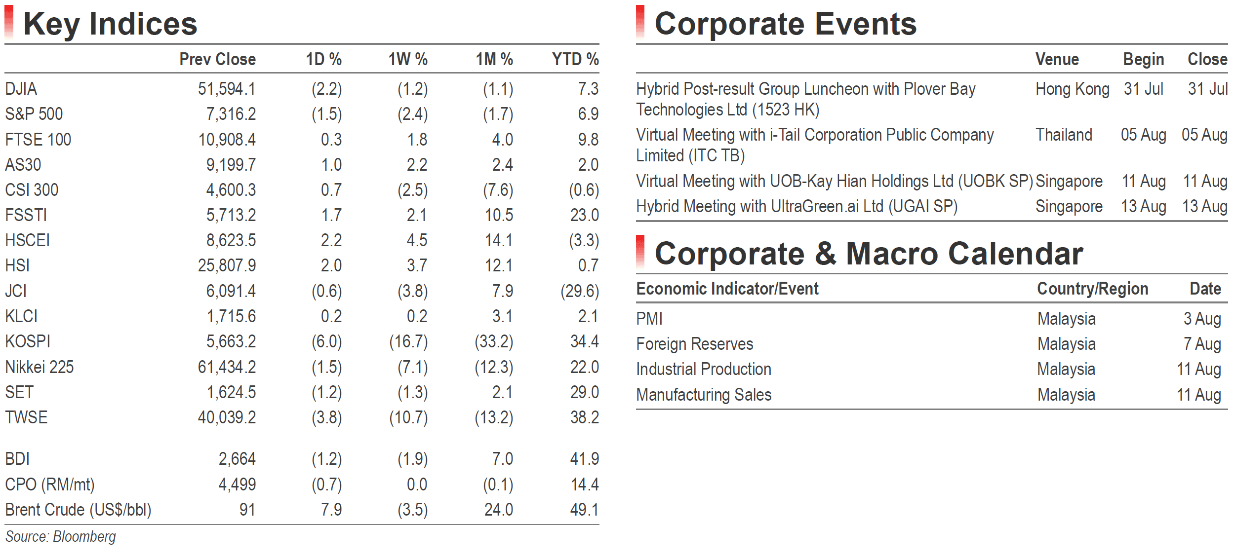This screenshot has width=1235, height=560.
Task: Open the UOB-Kay Hian Holdings meeting event
Action: (x=835, y=181)
